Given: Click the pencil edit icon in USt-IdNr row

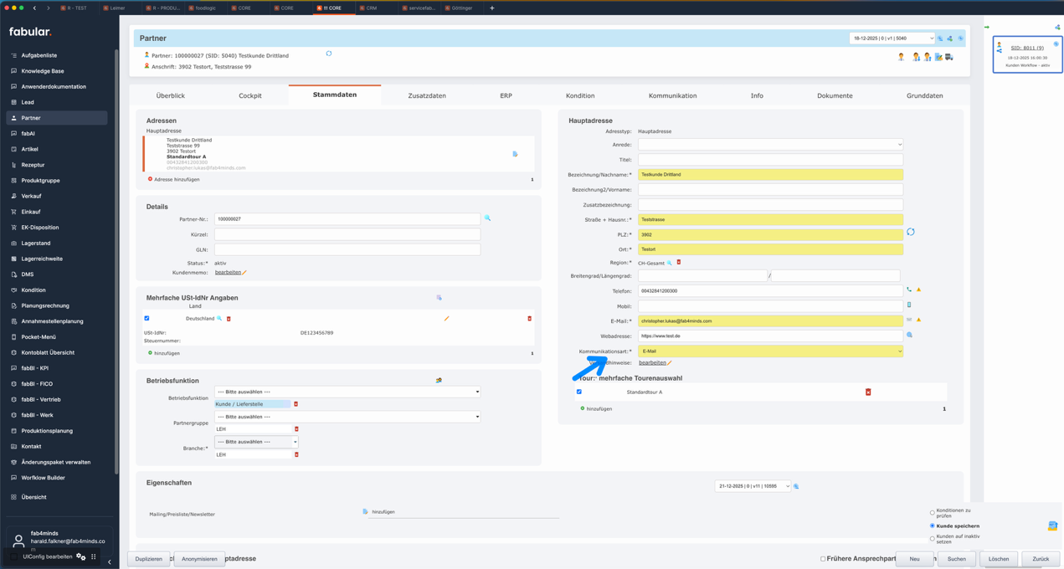Looking at the screenshot, I should pos(447,319).
